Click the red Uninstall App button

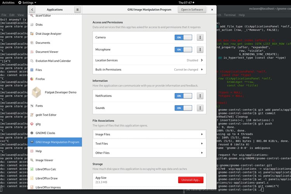click(x=191, y=180)
